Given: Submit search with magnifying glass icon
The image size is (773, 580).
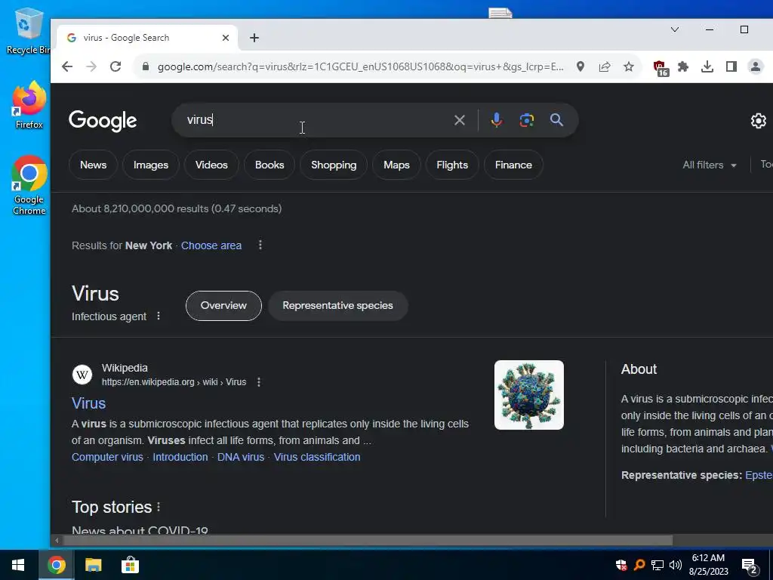Looking at the screenshot, I should coord(556,120).
